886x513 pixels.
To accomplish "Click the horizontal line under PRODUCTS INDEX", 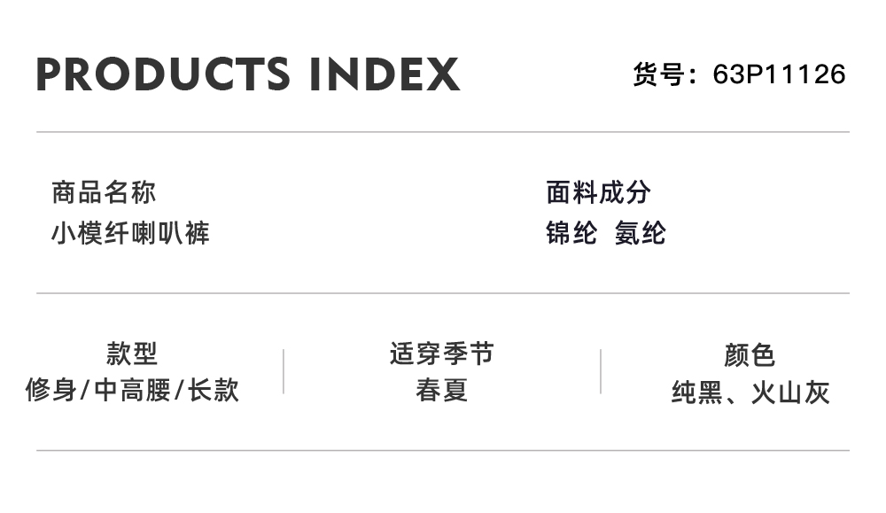I will tap(443, 132).
